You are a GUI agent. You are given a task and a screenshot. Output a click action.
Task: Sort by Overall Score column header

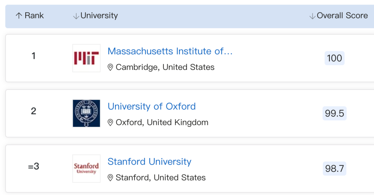[339, 16]
